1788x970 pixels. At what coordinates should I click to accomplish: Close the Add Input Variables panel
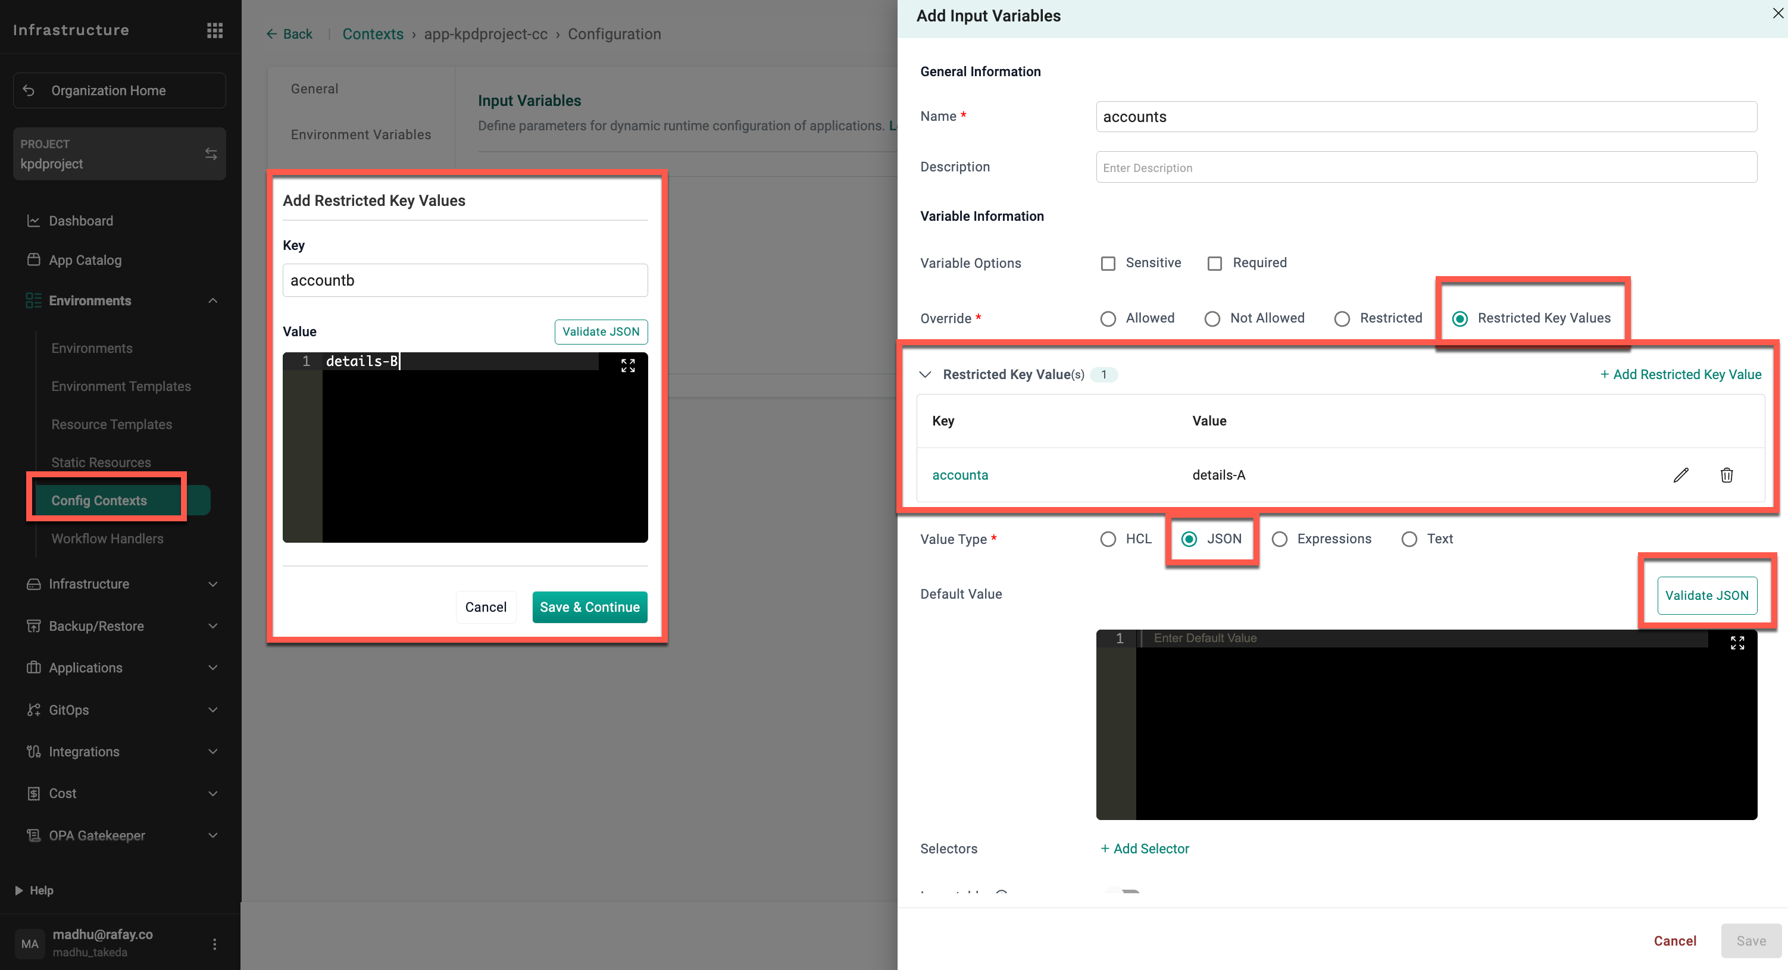pos(1777,13)
